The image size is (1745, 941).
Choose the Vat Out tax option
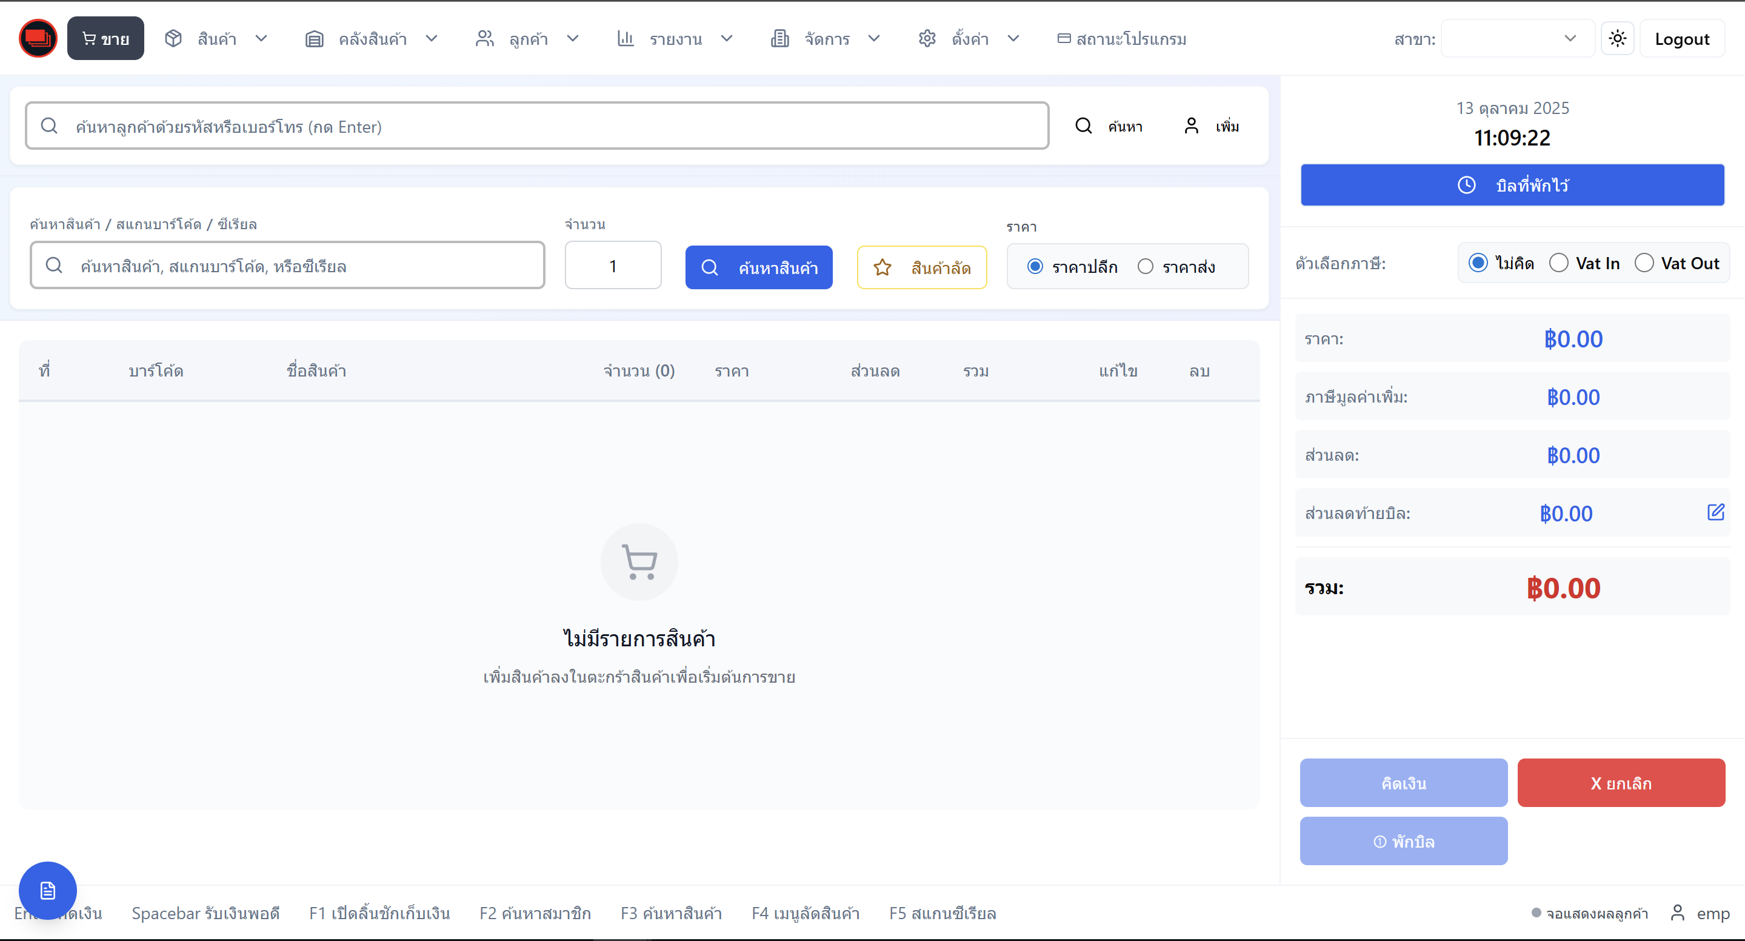(1644, 263)
